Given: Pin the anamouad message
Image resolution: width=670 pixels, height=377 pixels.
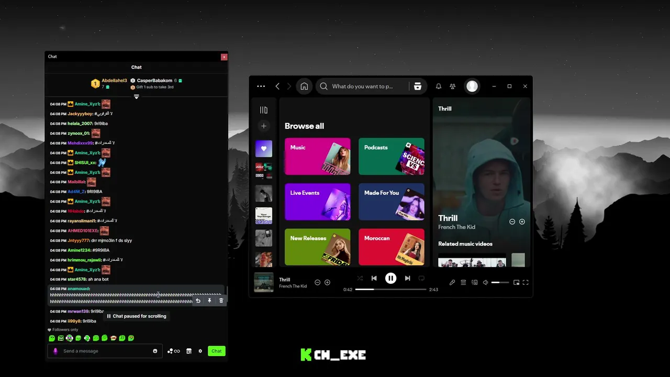Looking at the screenshot, I should pos(209,301).
